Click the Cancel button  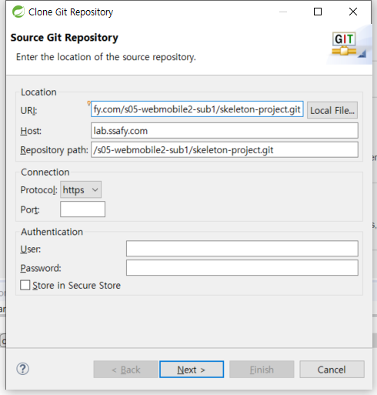click(x=332, y=370)
